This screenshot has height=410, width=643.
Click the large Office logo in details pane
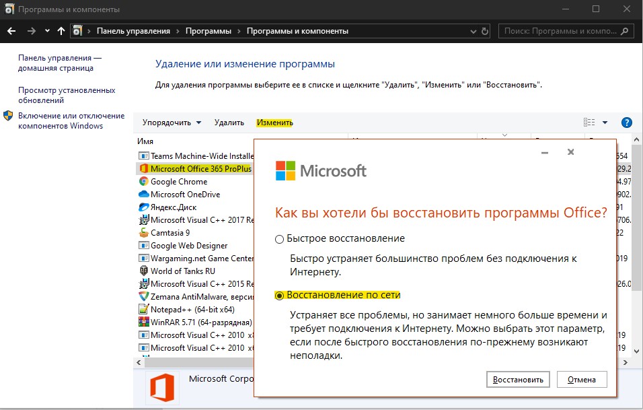[162, 388]
